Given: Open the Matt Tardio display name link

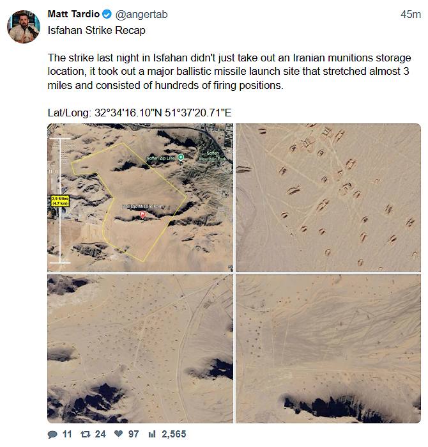Looking at the screenshot, I should [73, 14].
